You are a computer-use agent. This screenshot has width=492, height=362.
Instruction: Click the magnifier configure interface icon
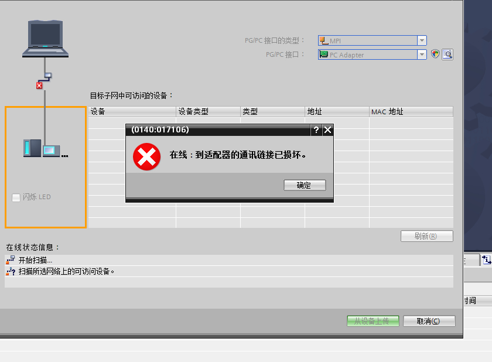pyautogui.click(x=447, y=54)
